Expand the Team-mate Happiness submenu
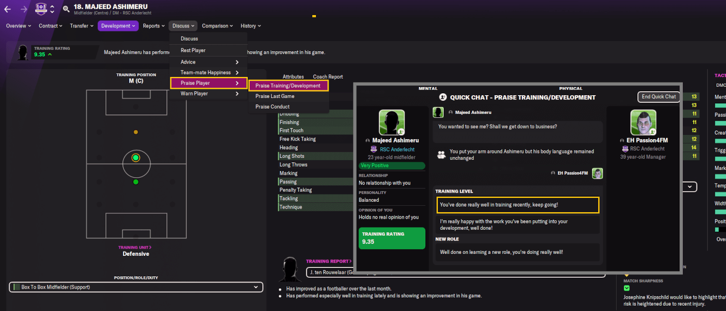Screen dimensions: 726x311 click(x=208, y=72)
